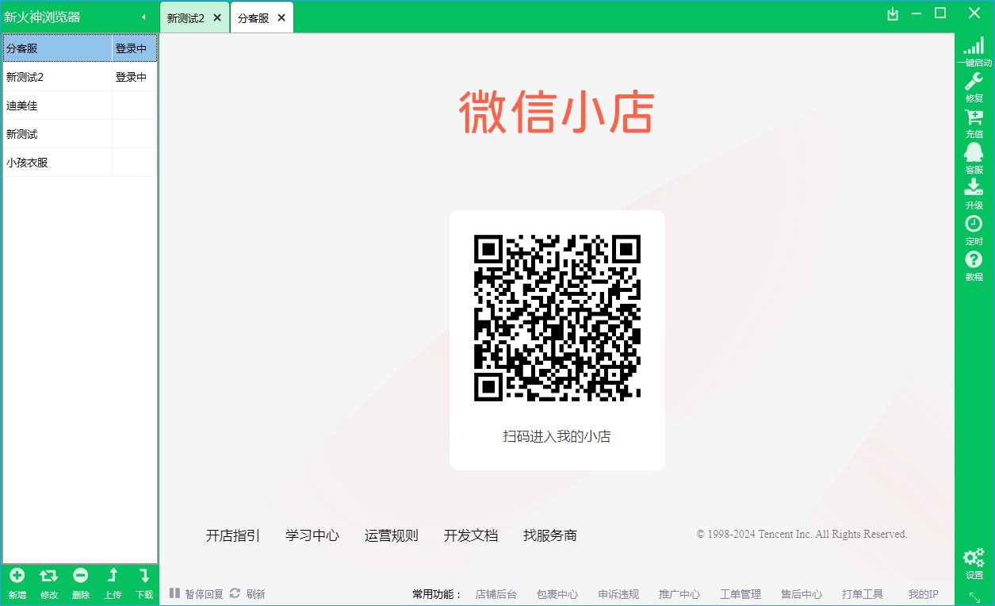995x606 pixels.
Task: Contact 客服 via the QQ icon
Action: pos(974,152)
